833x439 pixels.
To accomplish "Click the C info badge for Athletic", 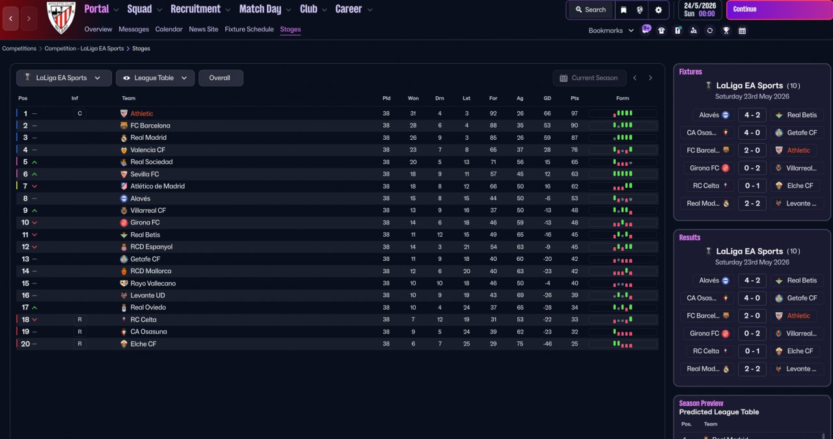I will coord(79,114).
